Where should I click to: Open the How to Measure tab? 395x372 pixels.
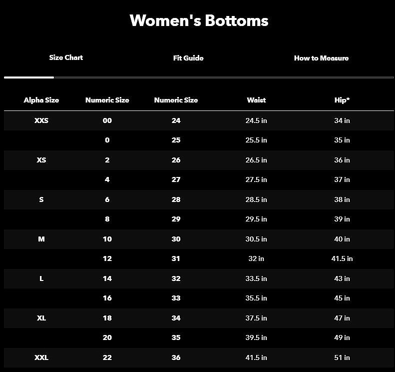tap(321, 58)
